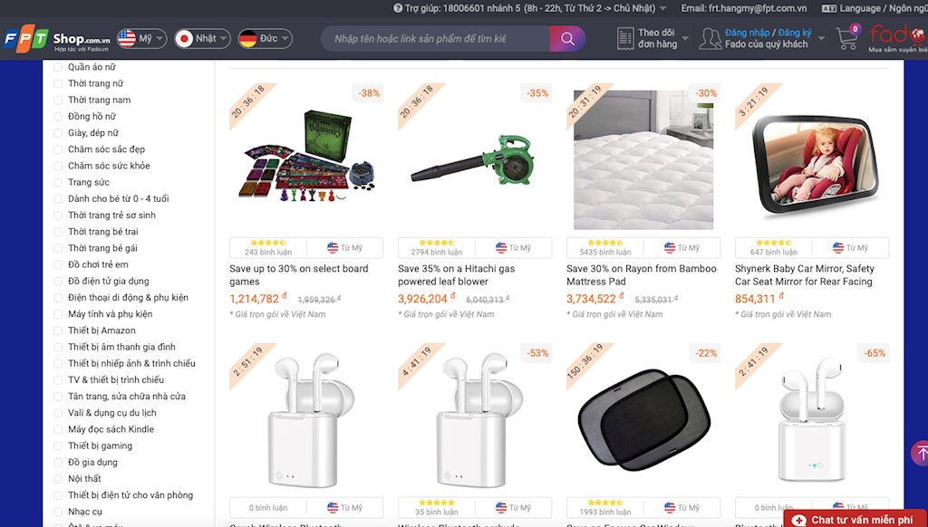Open the Hitachi leaf blower product image

[x=475, y=160]
